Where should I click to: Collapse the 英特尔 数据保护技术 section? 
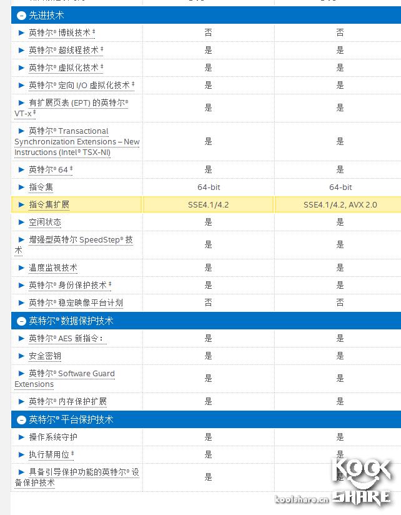[x=21, y=321]
